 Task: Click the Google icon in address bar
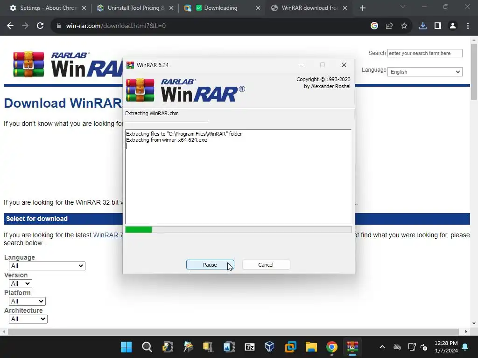point(374,26)
